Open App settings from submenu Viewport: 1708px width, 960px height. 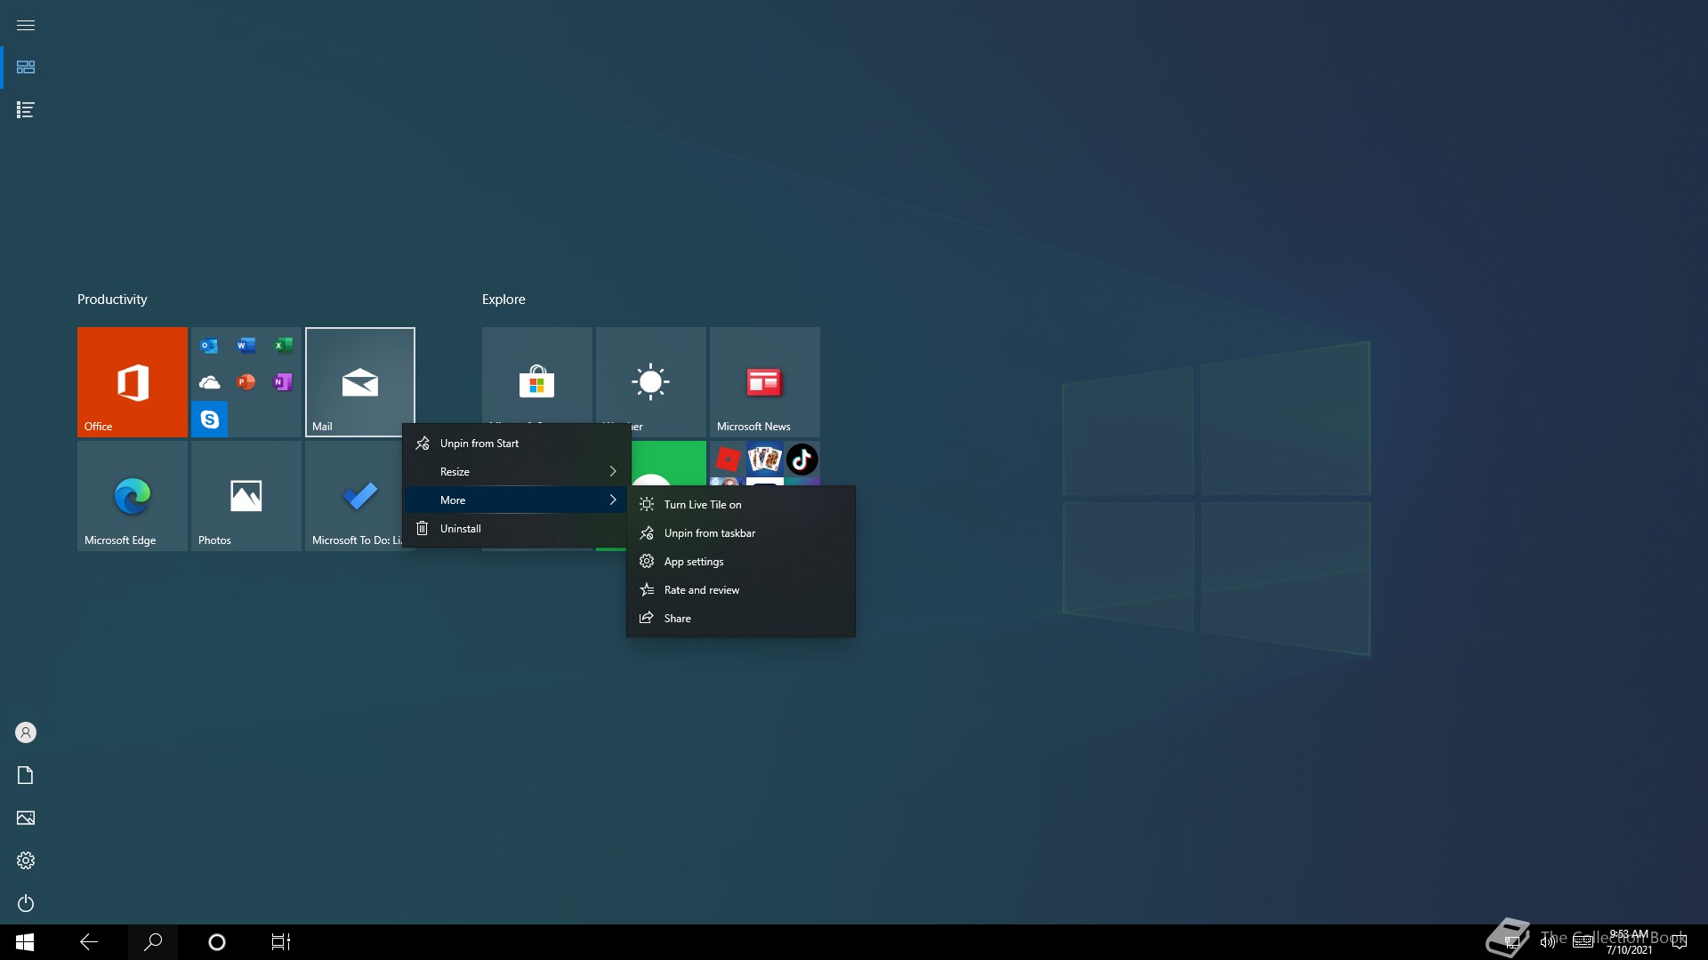click(x=741, y=562)
